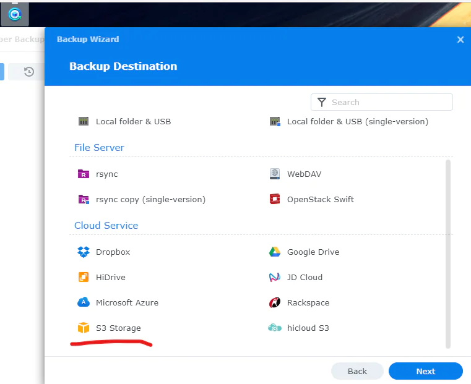Select hicloud S3 label
Screen dimensions: 471x384
click(x=308, y=328)
